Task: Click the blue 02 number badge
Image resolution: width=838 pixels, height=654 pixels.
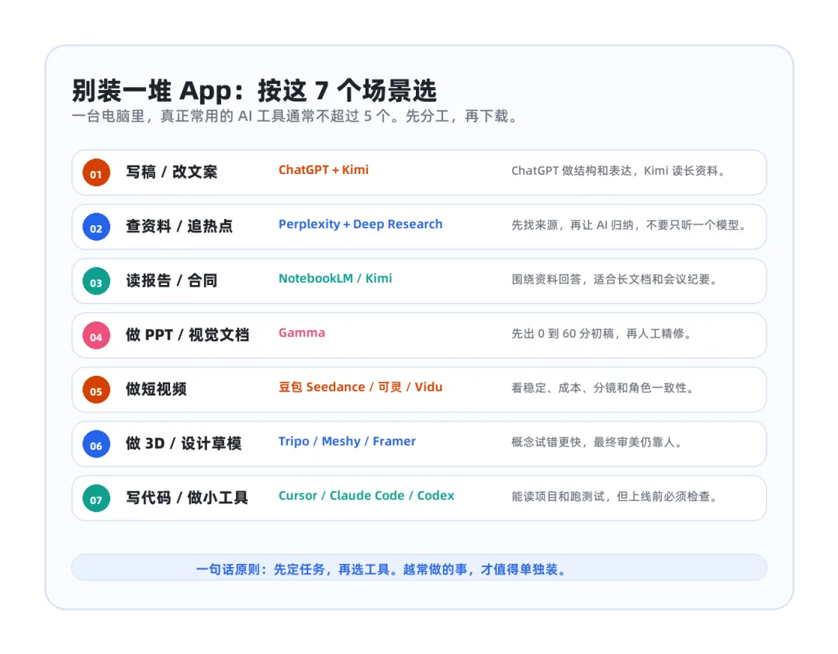Action: tap(96, 227)
